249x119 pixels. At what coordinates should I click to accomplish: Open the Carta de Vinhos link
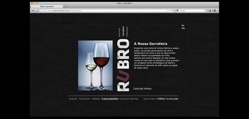point(142,89)
